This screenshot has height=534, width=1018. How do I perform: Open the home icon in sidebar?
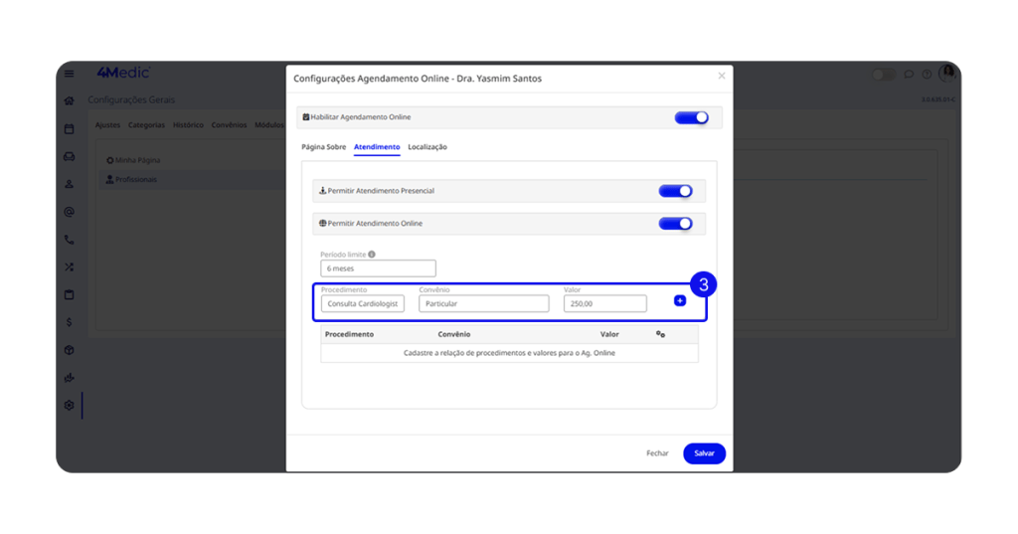(x=70, y=100)
